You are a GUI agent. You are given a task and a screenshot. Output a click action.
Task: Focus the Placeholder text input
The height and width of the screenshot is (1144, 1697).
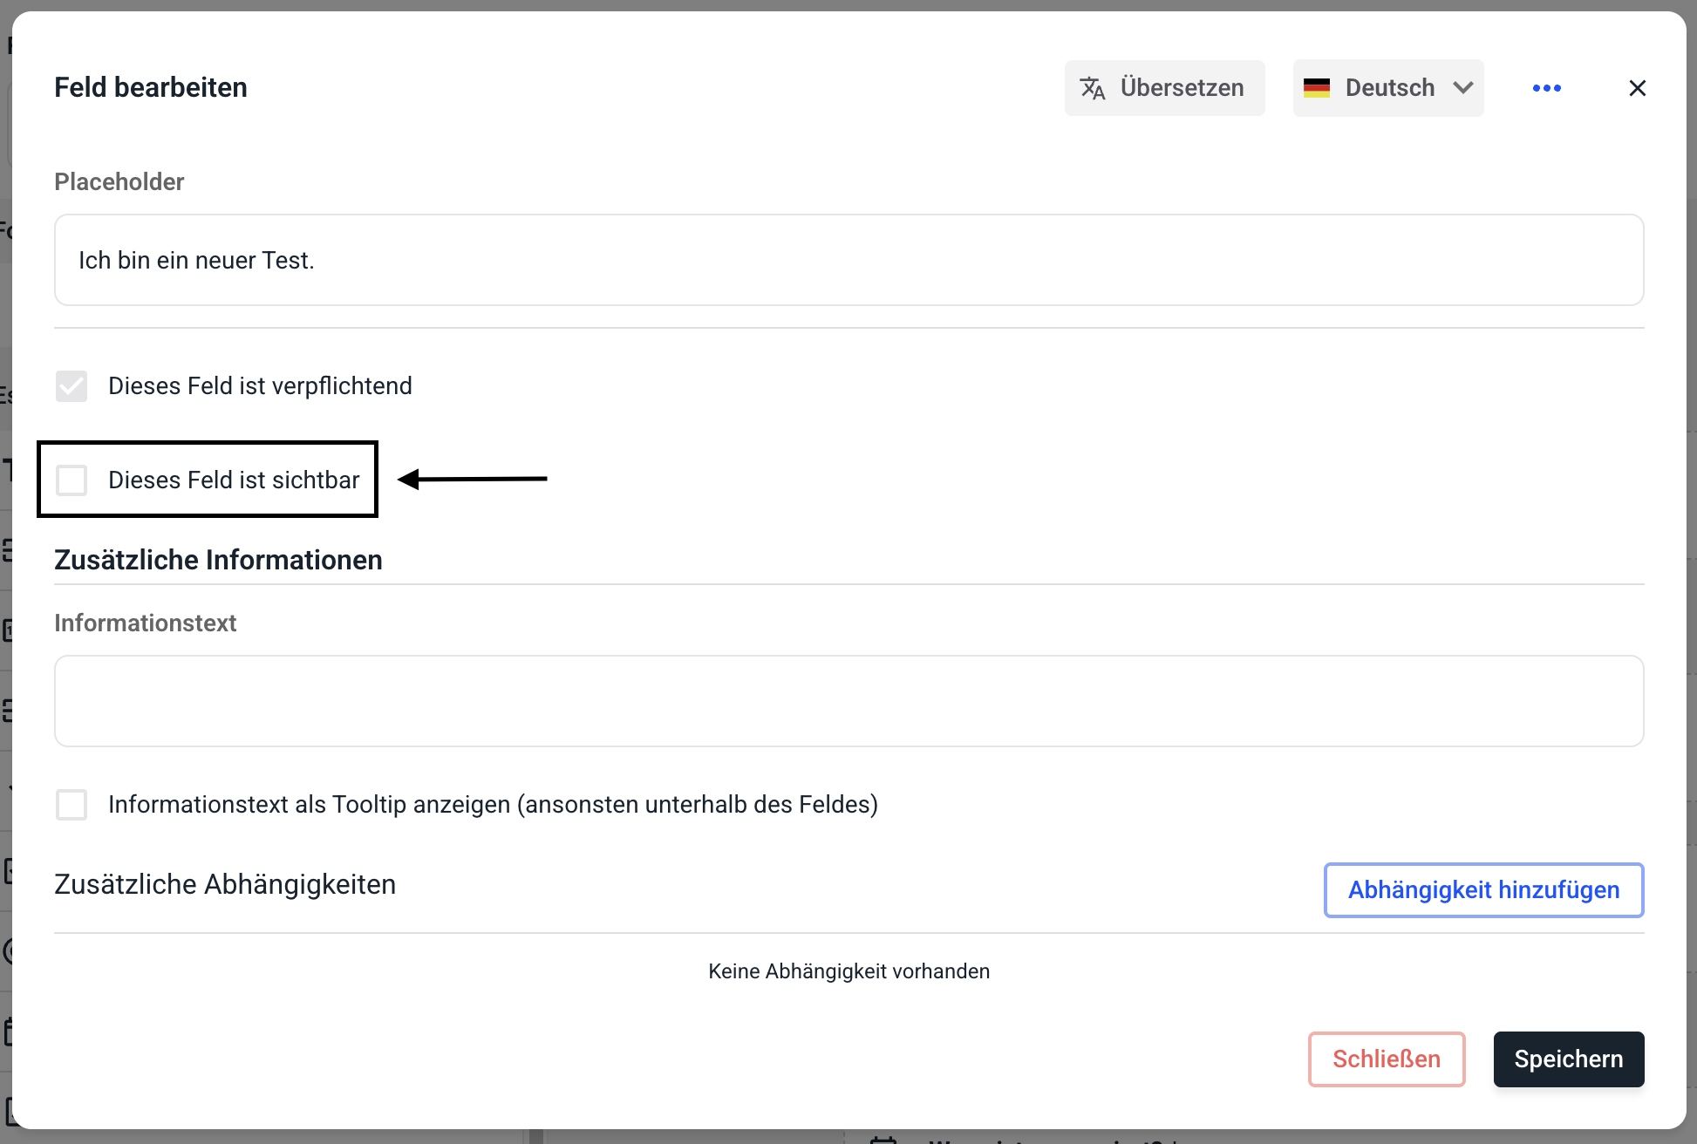pos(848,261)
